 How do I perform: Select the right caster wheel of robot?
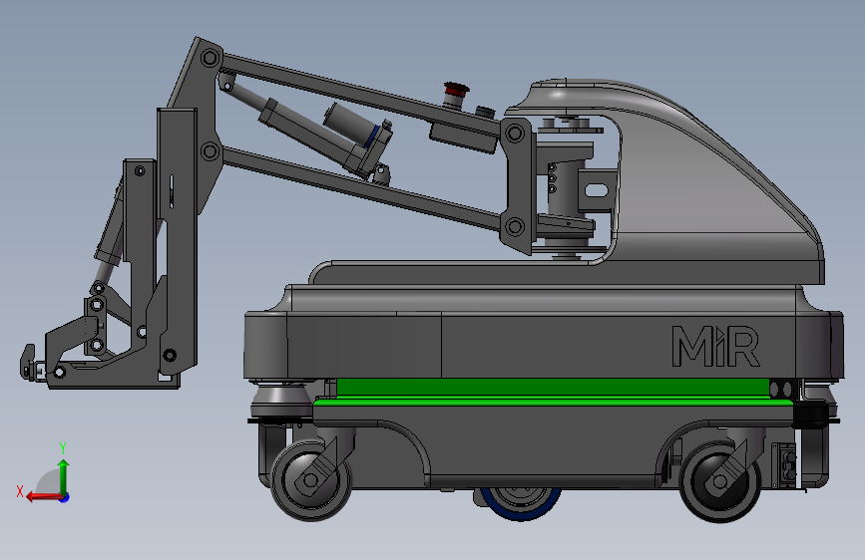720,481
